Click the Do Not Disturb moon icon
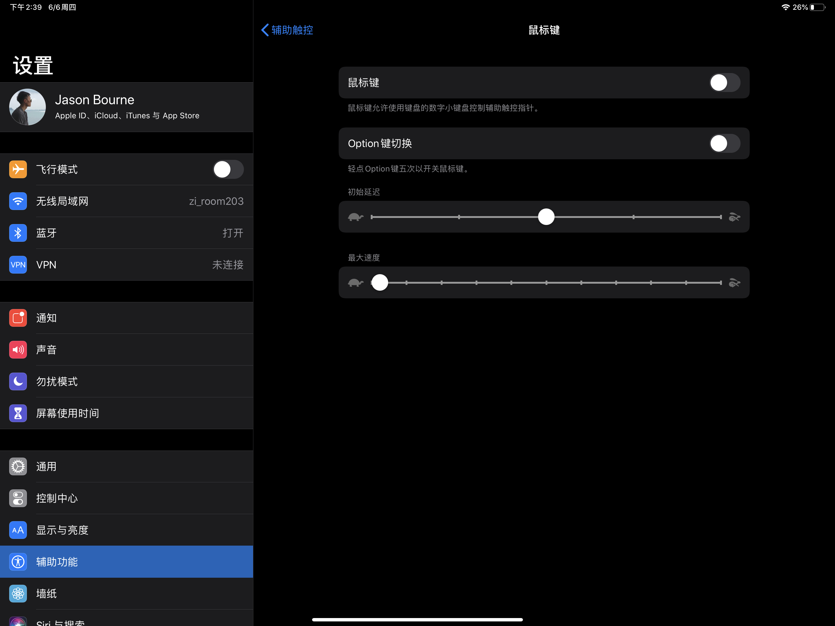The image size is (835, 626). pyautogui.click(x=18, y=381)
